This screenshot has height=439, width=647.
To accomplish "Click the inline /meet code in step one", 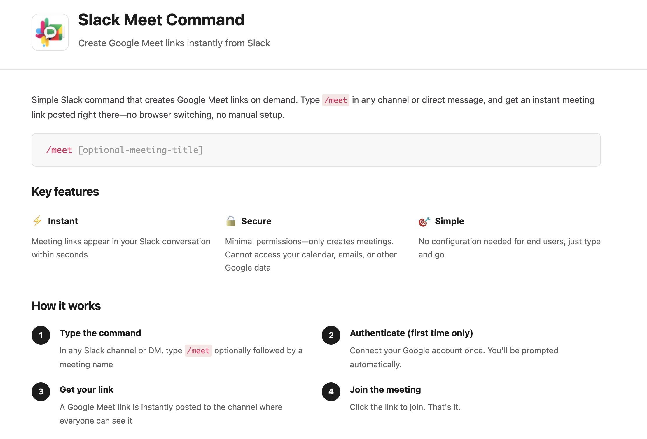I will [198, 350].
